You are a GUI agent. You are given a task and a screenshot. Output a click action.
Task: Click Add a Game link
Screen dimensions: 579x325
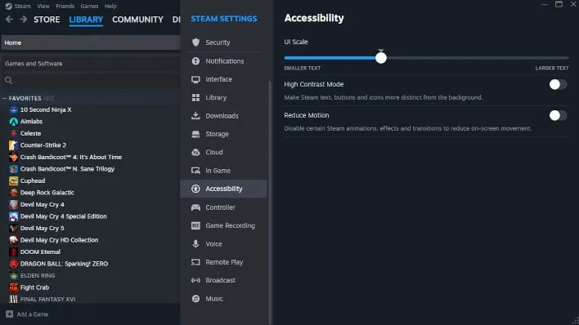click(33, 314)
